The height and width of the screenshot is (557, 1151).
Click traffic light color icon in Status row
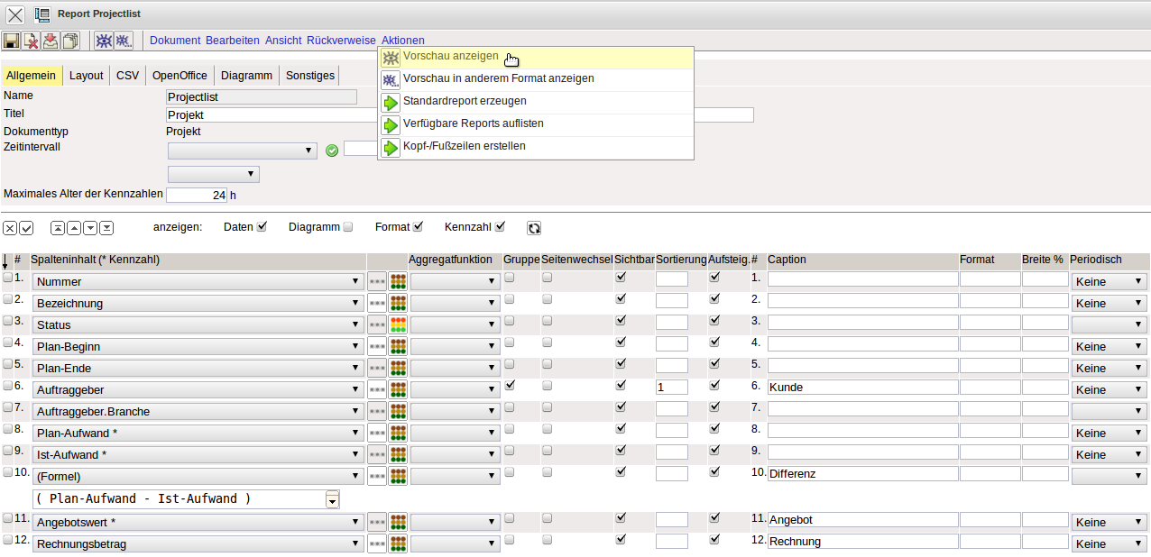tap(398, 324)
